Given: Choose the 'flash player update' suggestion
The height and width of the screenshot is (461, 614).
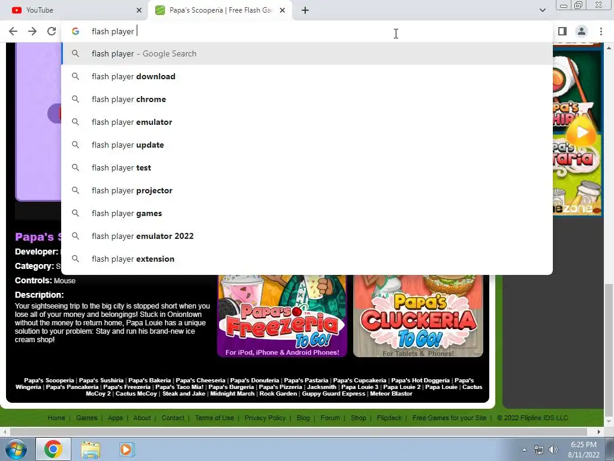Looking at the screenshot, I should click(307, 145).
